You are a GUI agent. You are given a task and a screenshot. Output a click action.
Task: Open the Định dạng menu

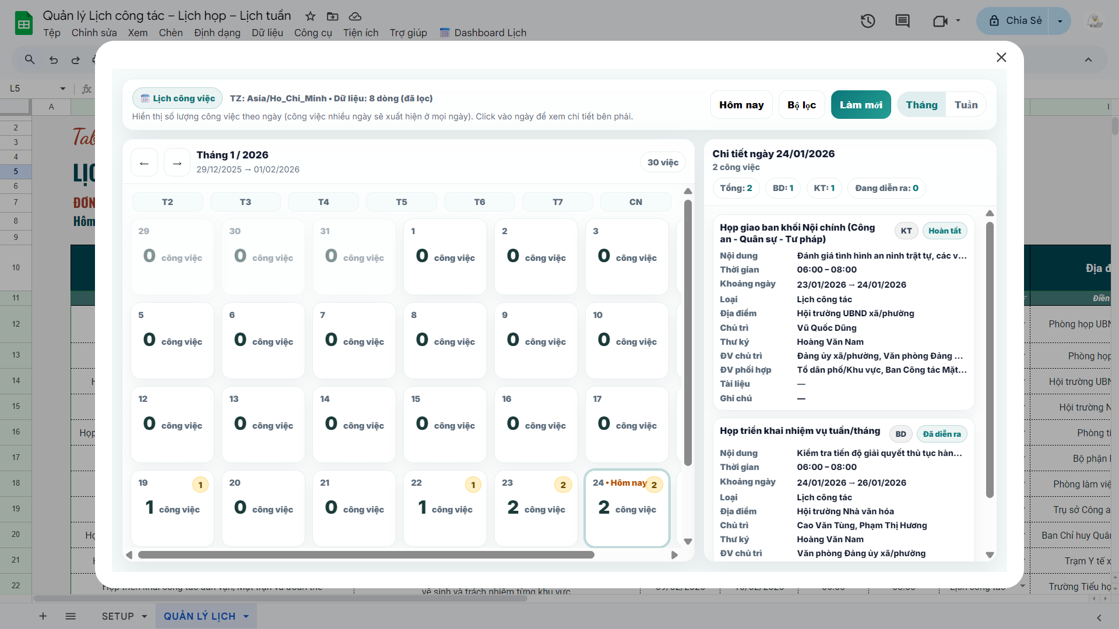coord(217,33)
